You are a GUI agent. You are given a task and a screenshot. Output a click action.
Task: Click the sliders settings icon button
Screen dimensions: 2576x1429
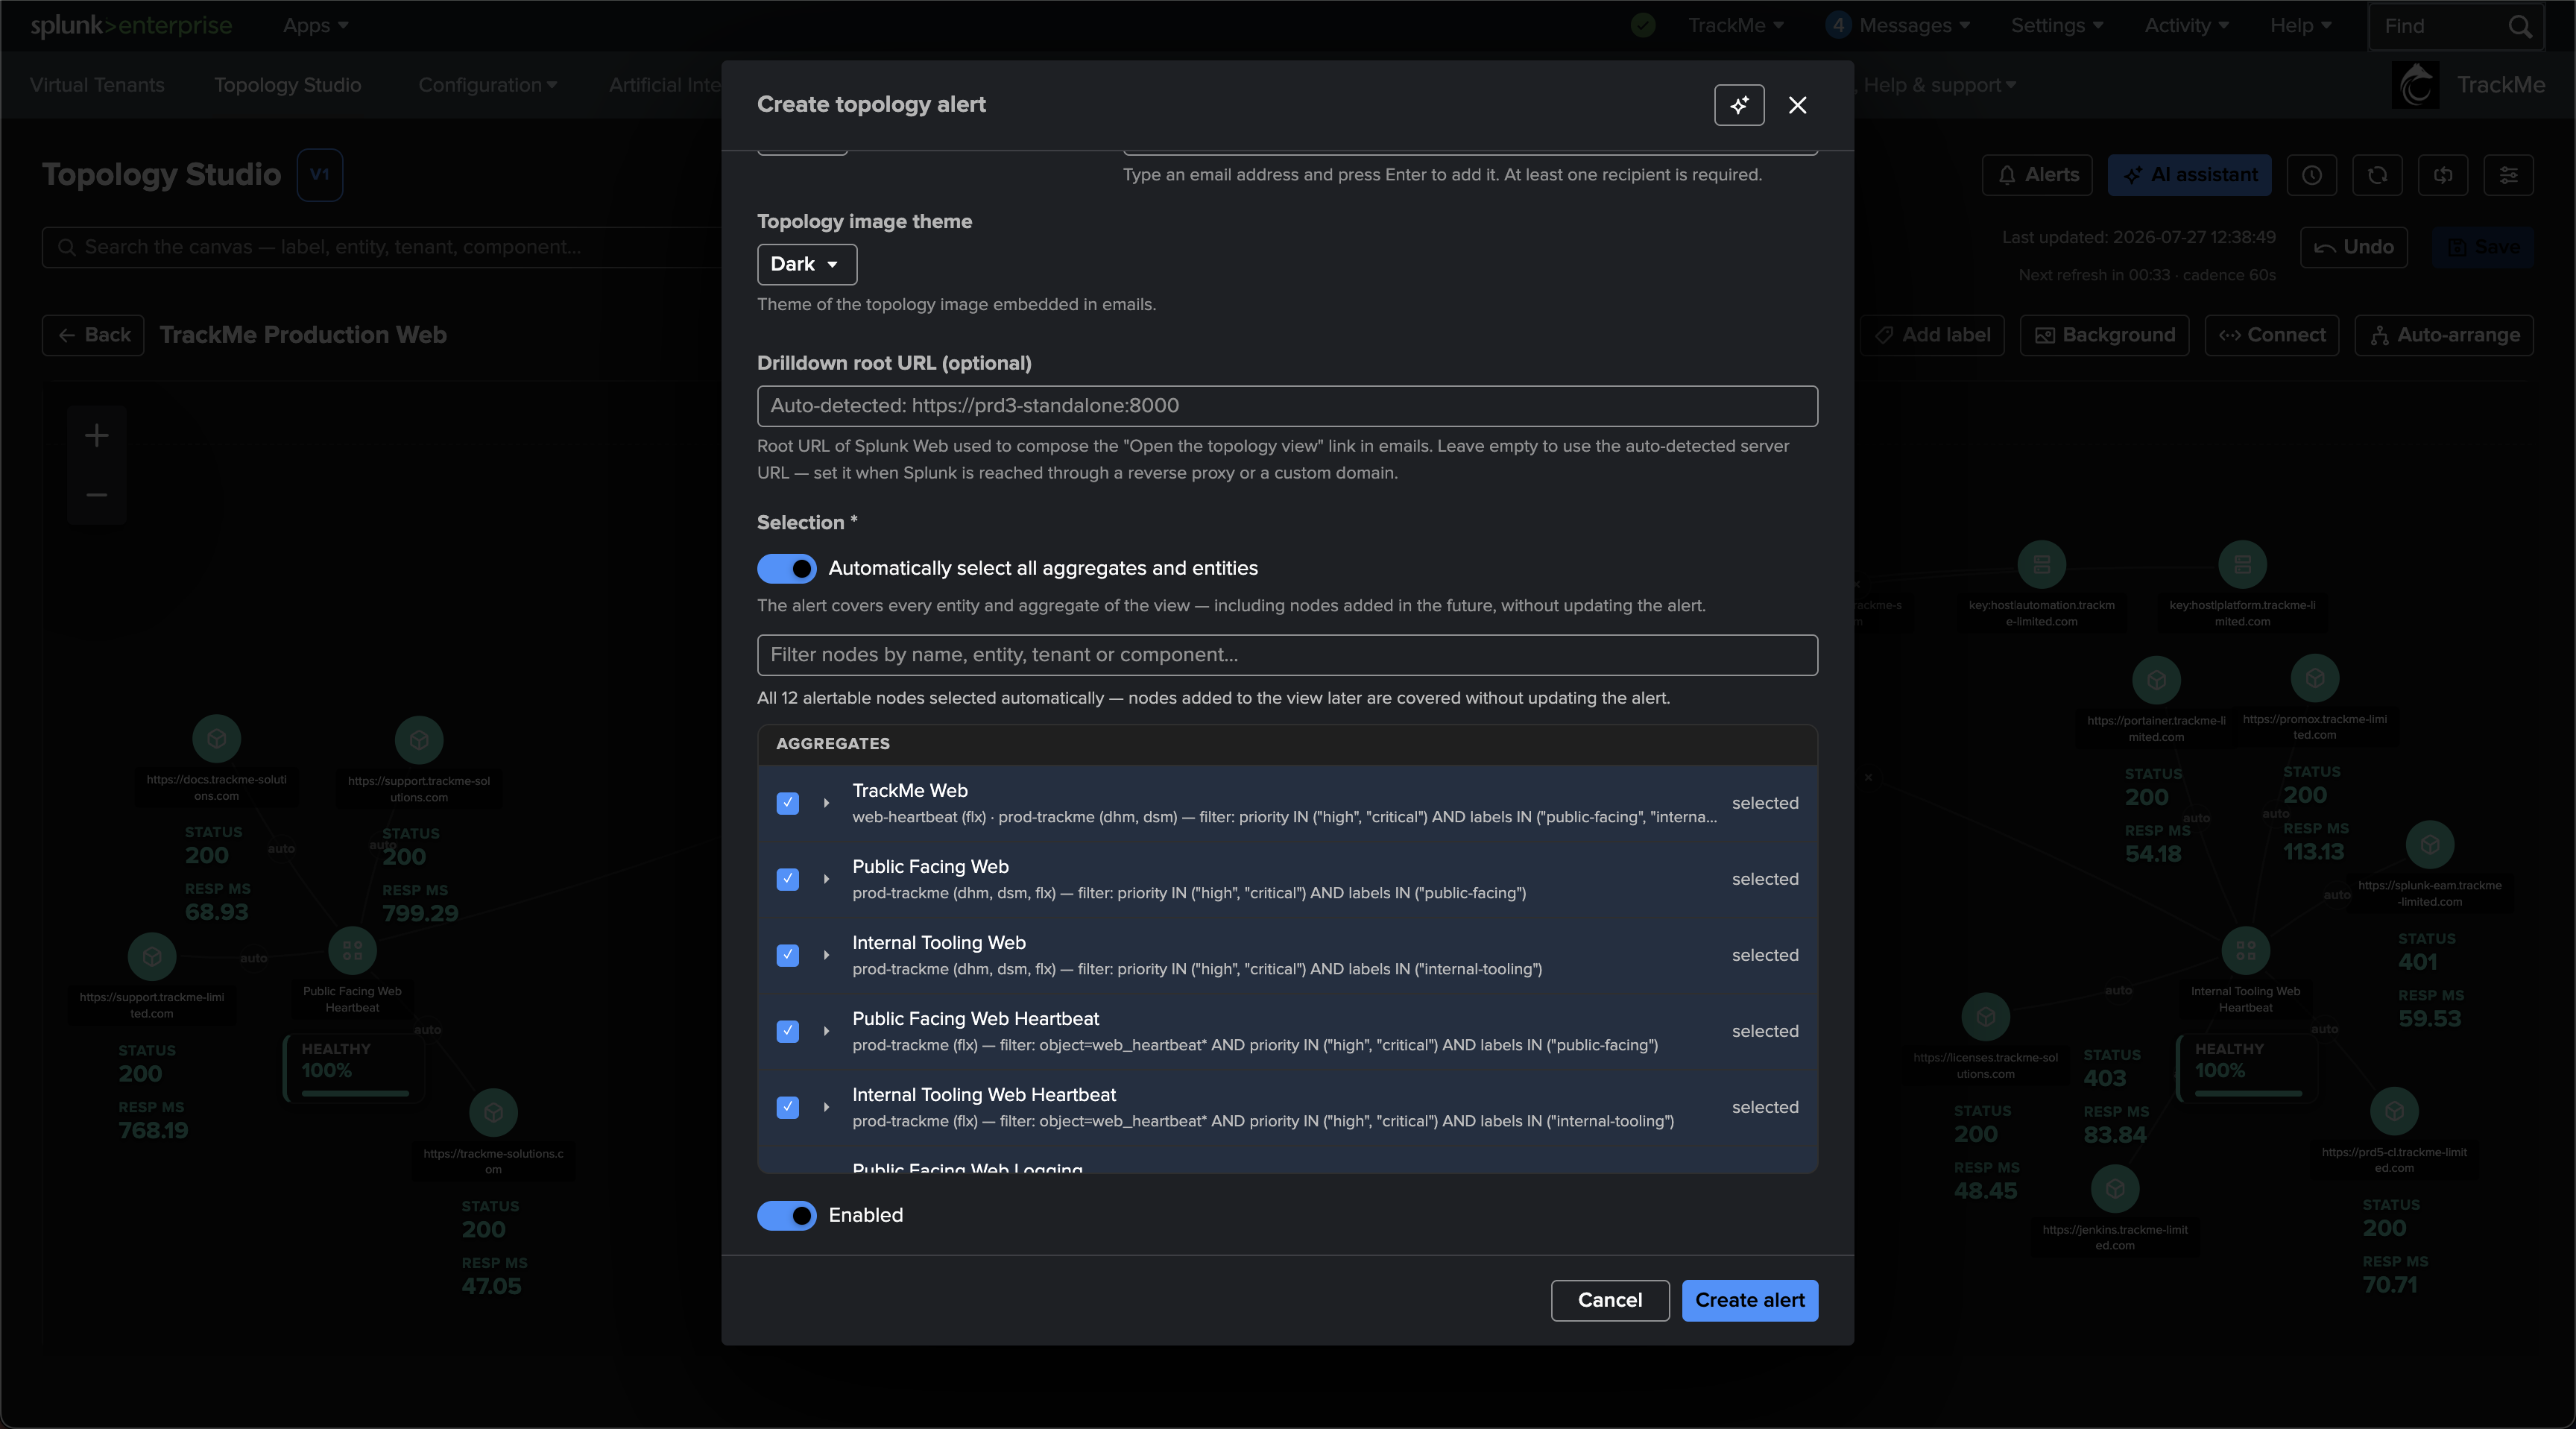click(x=2508, y=175)
